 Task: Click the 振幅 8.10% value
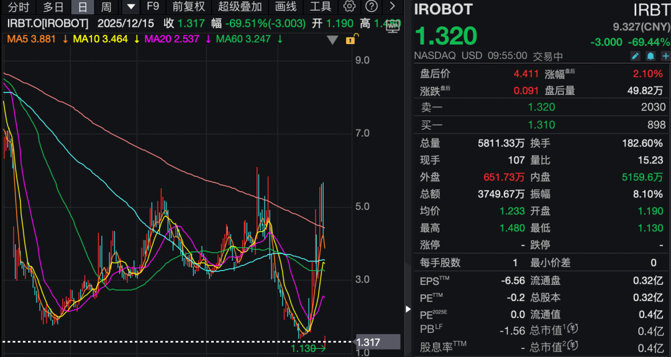coord(648,194)
